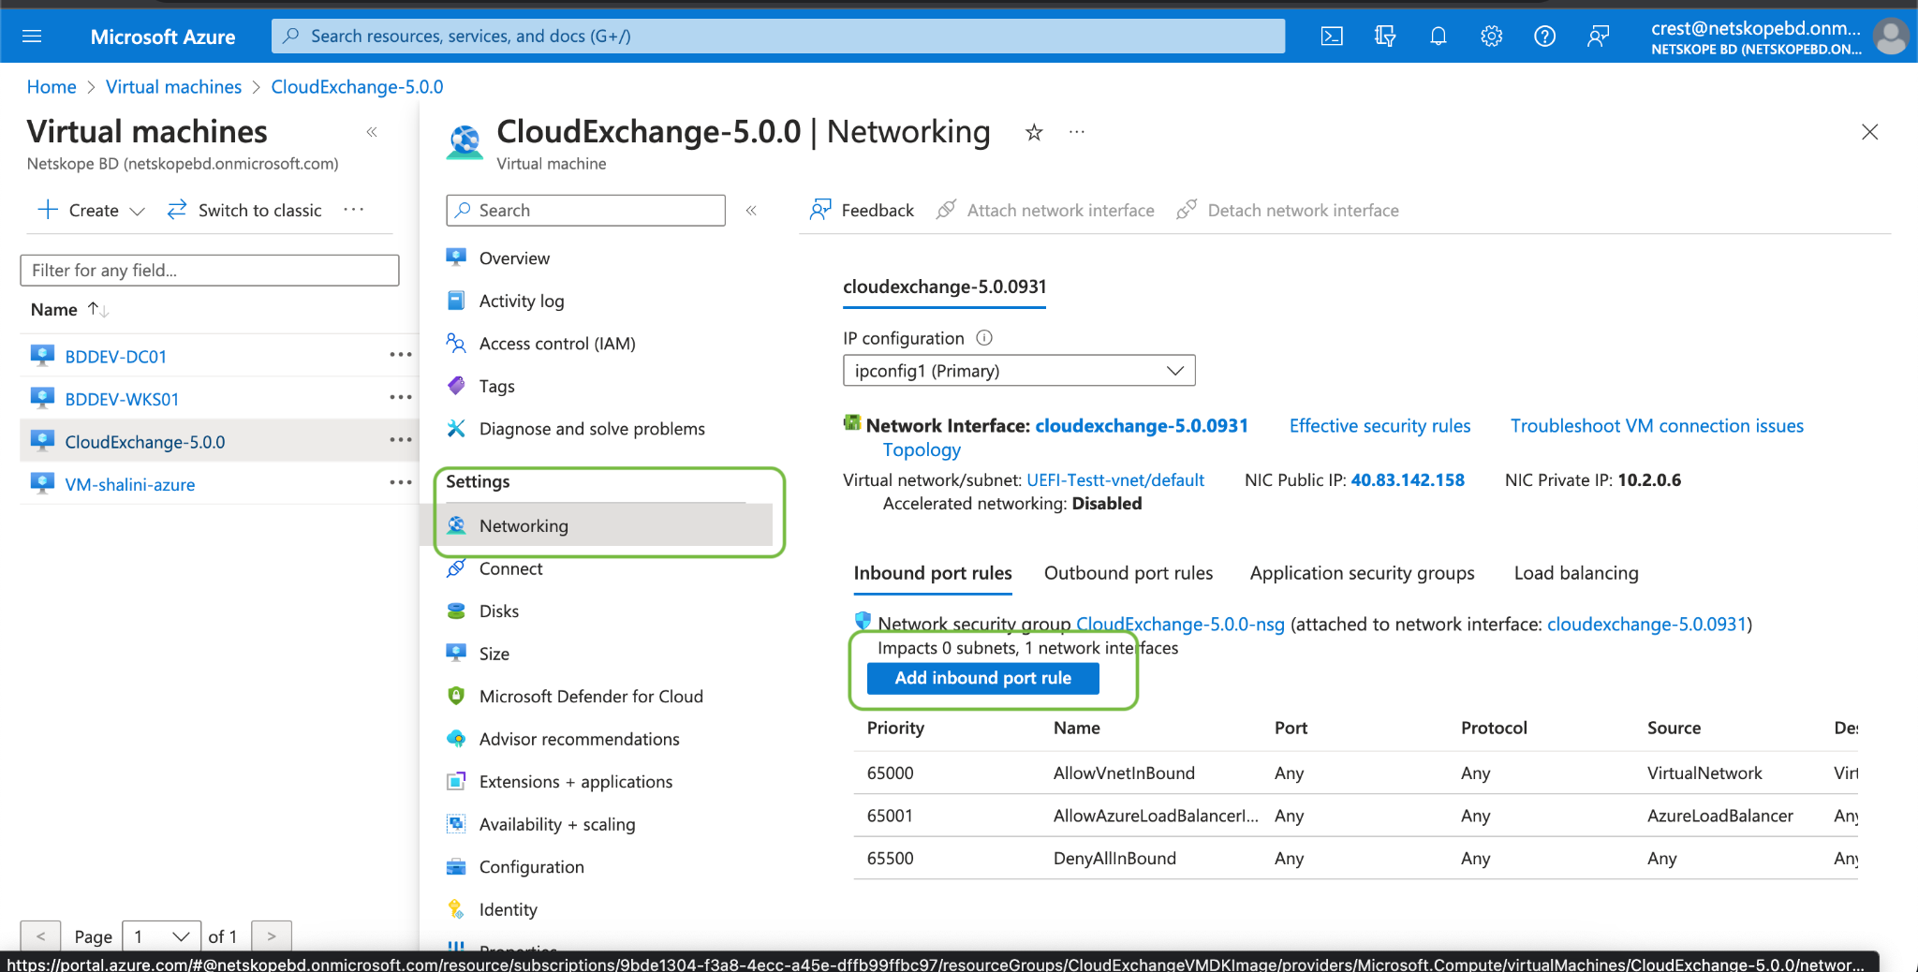Favorite the CloudExchange-5.0.0 Networking page with star
1918x972 pixels.
click(x=1034, y=133)
